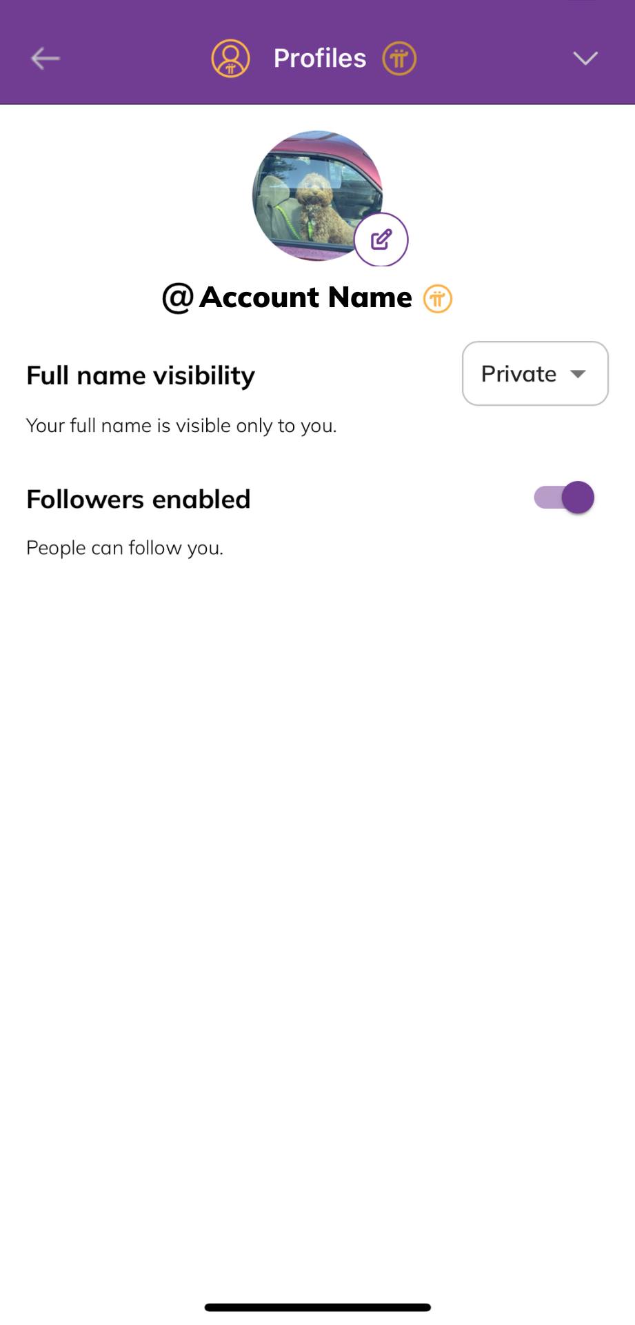Expand the header chevron down arrow
Viewport: 635px width, 1325px height.
(585, 59)
